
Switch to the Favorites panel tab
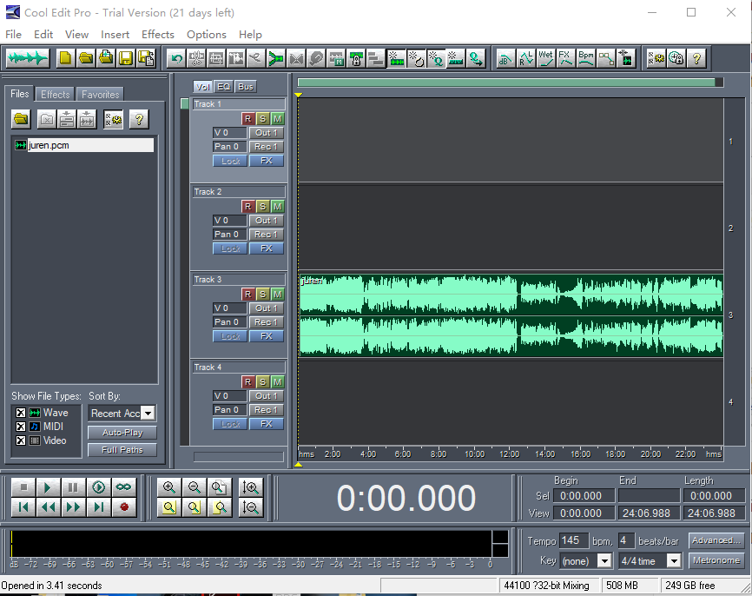tap(100, 95)
